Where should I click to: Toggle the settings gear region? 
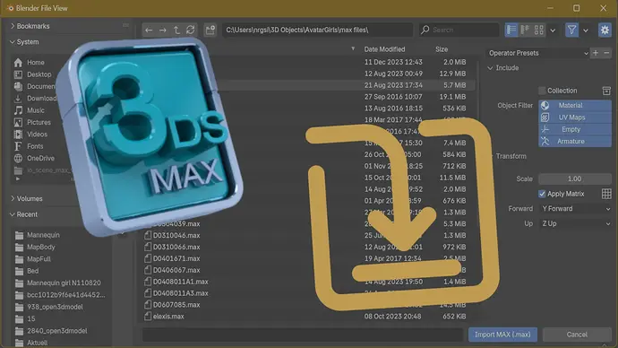click(605, 30)
